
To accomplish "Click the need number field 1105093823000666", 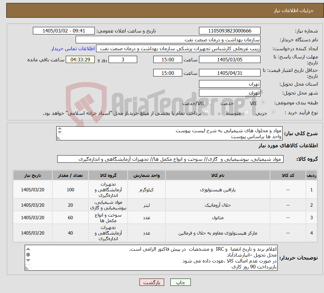I will point(230,31).
